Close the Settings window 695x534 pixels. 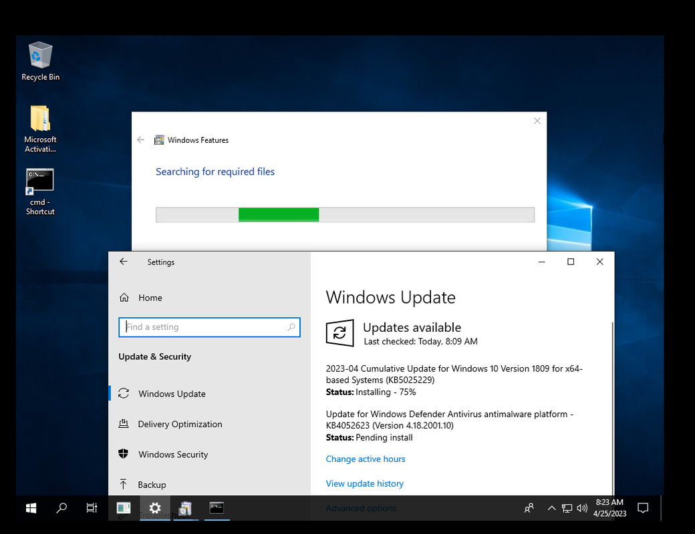(x=600, y=262)
